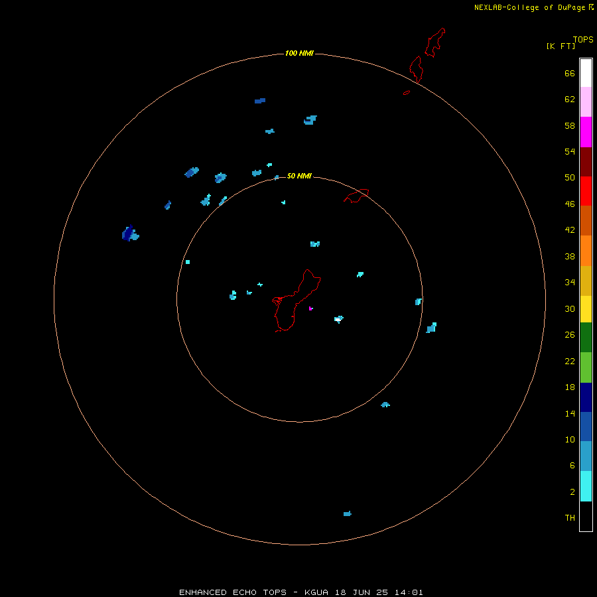Click the 10 legend value
Screen dimensions: 597x597
570,440
